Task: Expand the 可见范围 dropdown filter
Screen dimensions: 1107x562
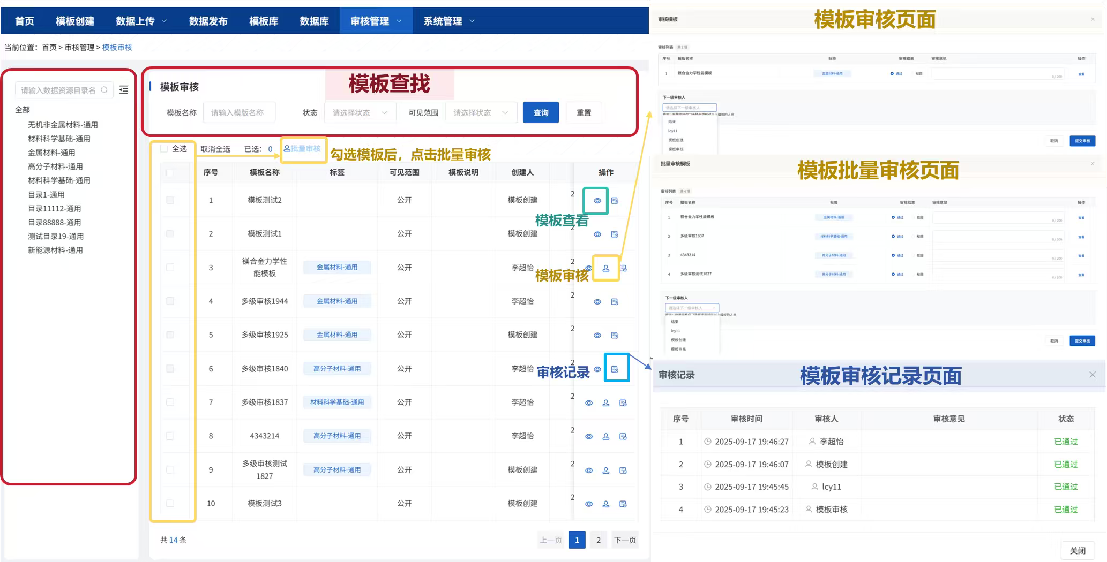Action: point(480,113)
